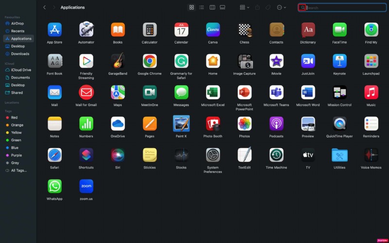389x243 pixels.
Task: Select the Microsoft Excel icon
Action: point(213,92)
